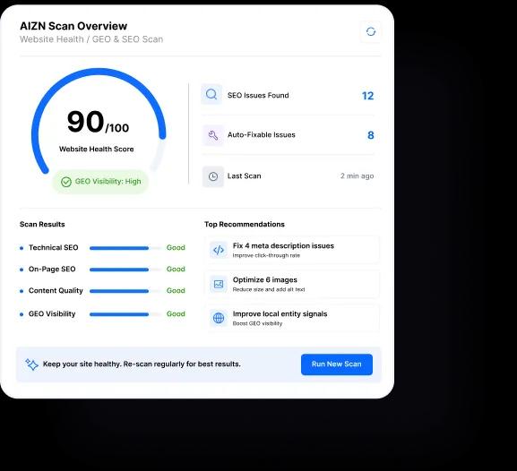Click the Scan Results heading
The height and width of the screenshot is (471, 517).
42,224
